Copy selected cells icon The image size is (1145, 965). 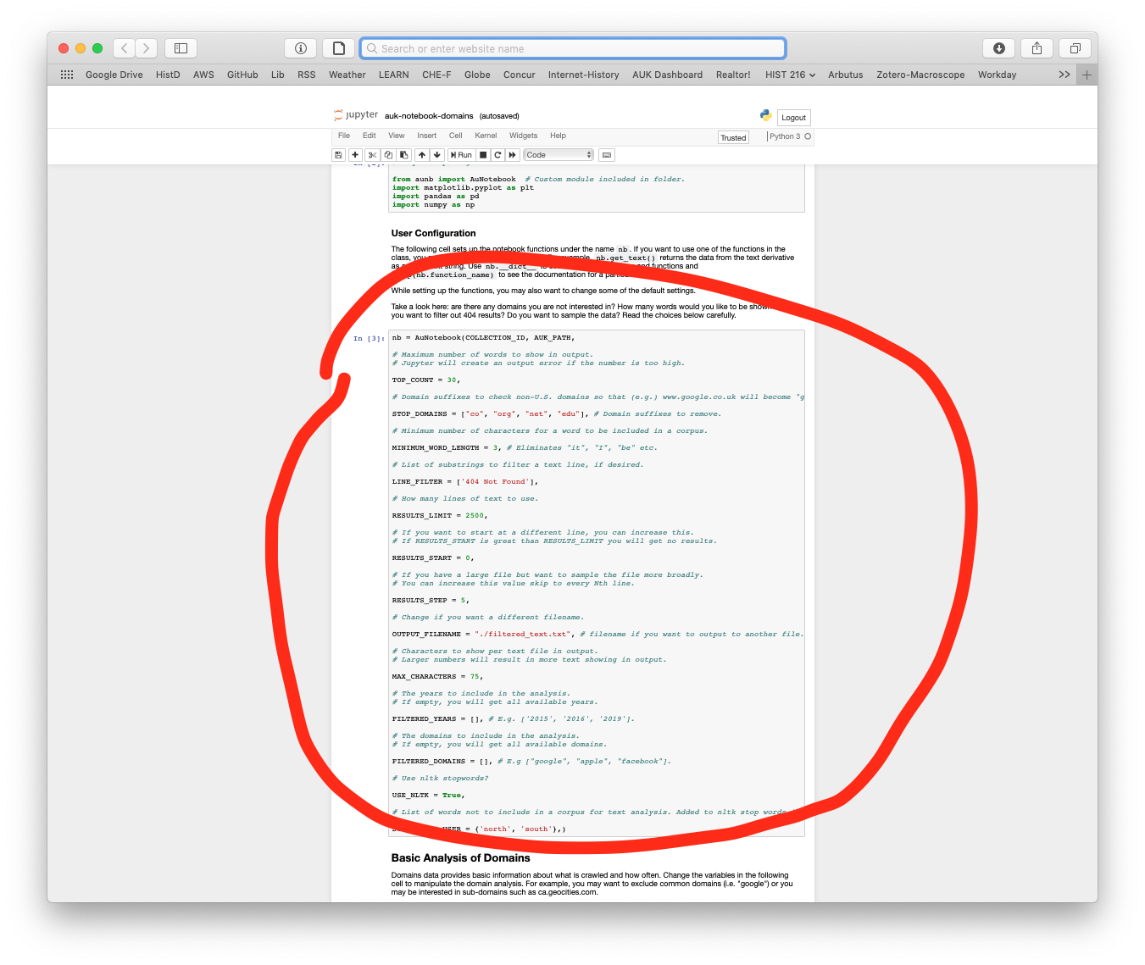tap(388, 155)
